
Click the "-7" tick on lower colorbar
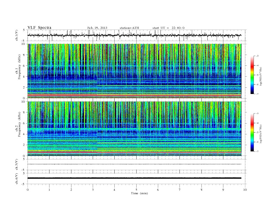257,151
